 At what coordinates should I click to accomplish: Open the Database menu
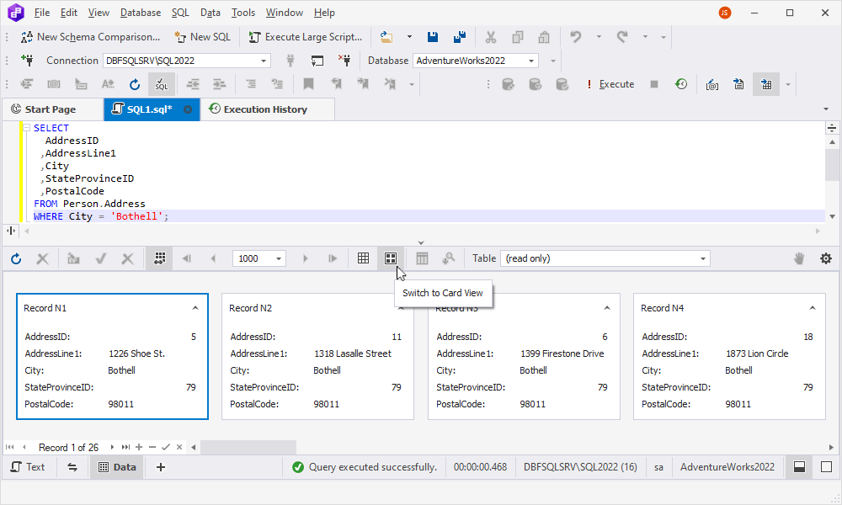140,13
